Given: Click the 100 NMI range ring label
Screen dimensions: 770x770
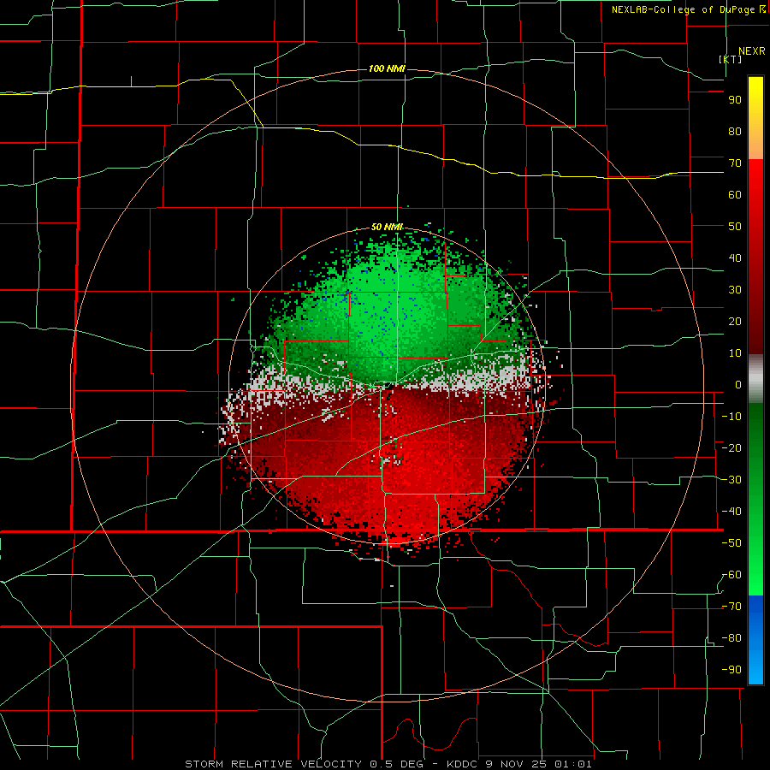Looking at the screenshot, I should [x=387, y=68].
